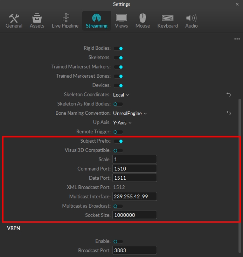
Task: Switch to Live Pipeline settings
Action: tap(65, 21)
